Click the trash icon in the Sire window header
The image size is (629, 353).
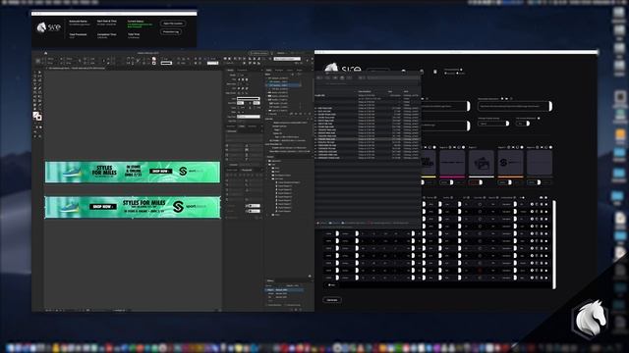point(435,72)
